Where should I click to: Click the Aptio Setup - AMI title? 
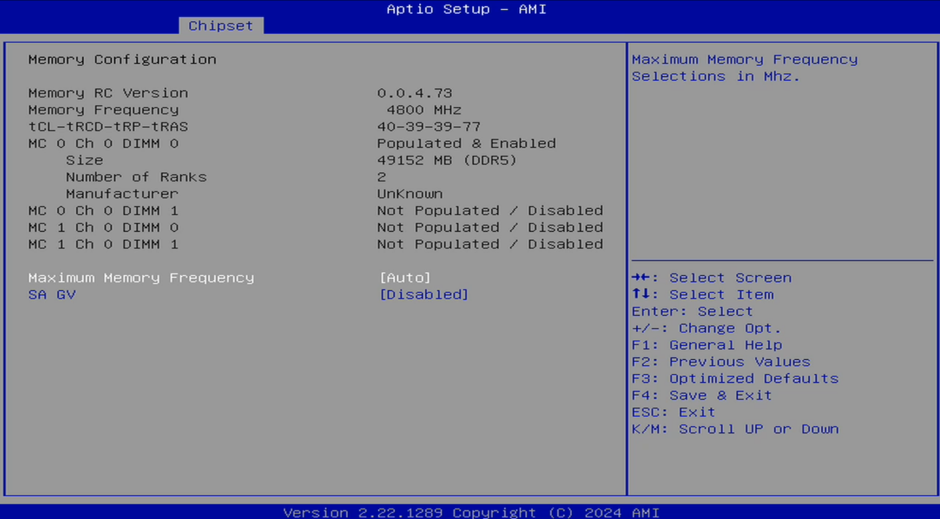pyautogui.click(x=466, y=9)
